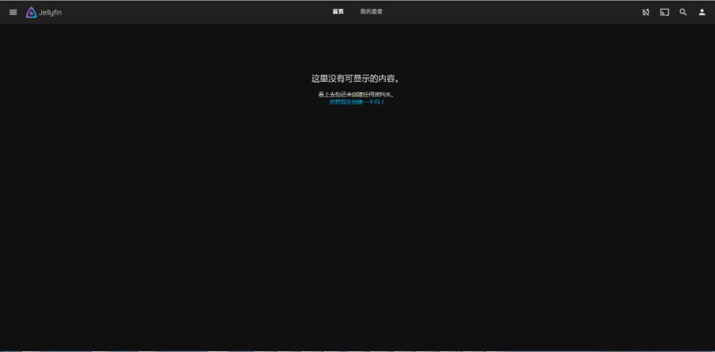Switch to the 首页 tab
Image resolution: width=715 pixels, height=352 pixels.
tap(338, 12)
